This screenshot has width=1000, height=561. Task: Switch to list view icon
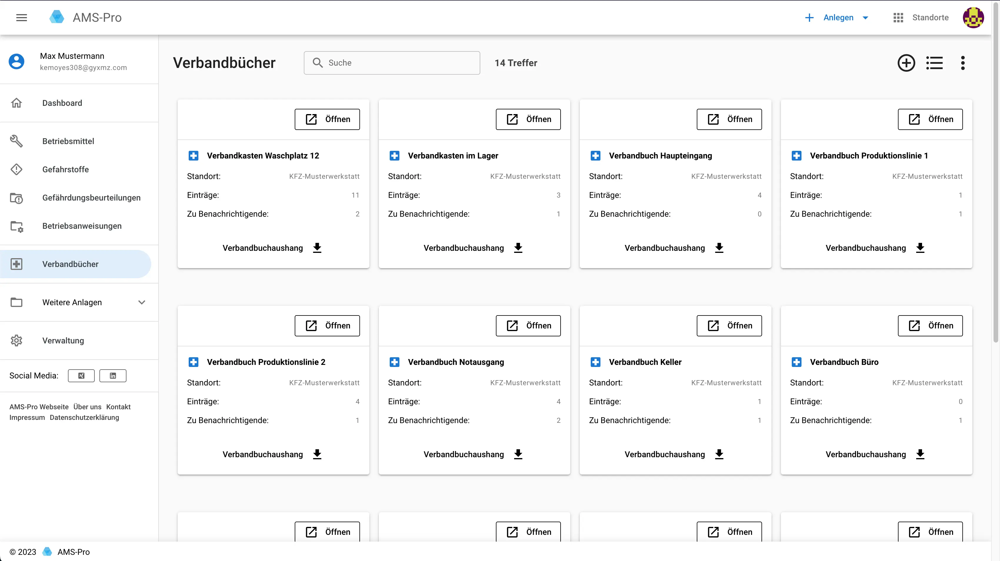pyautogui.click(x=934, y=63)
